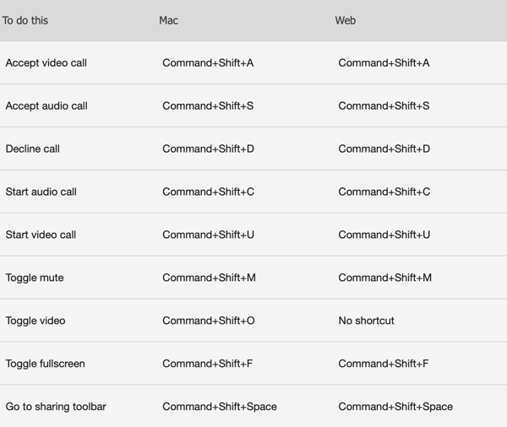The image size is (507, 427).
Task: Click Web shortcut Command+Shift+S
Action: (384, 105)
